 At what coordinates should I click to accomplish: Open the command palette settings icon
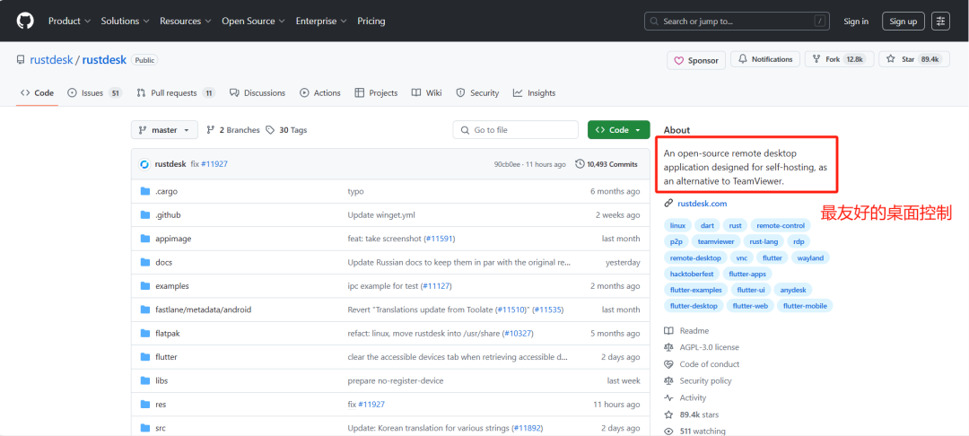pos(940,21)
